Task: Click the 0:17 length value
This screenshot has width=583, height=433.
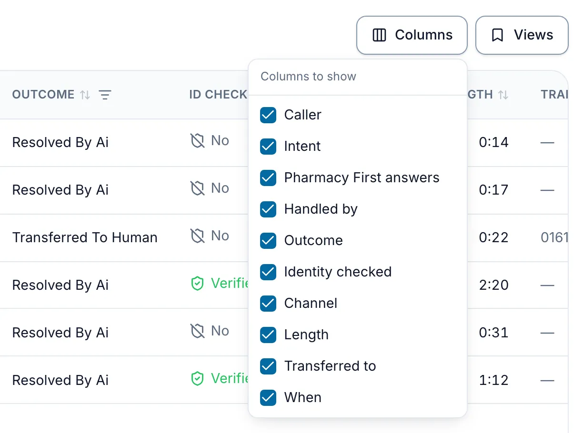Action: 494,190
